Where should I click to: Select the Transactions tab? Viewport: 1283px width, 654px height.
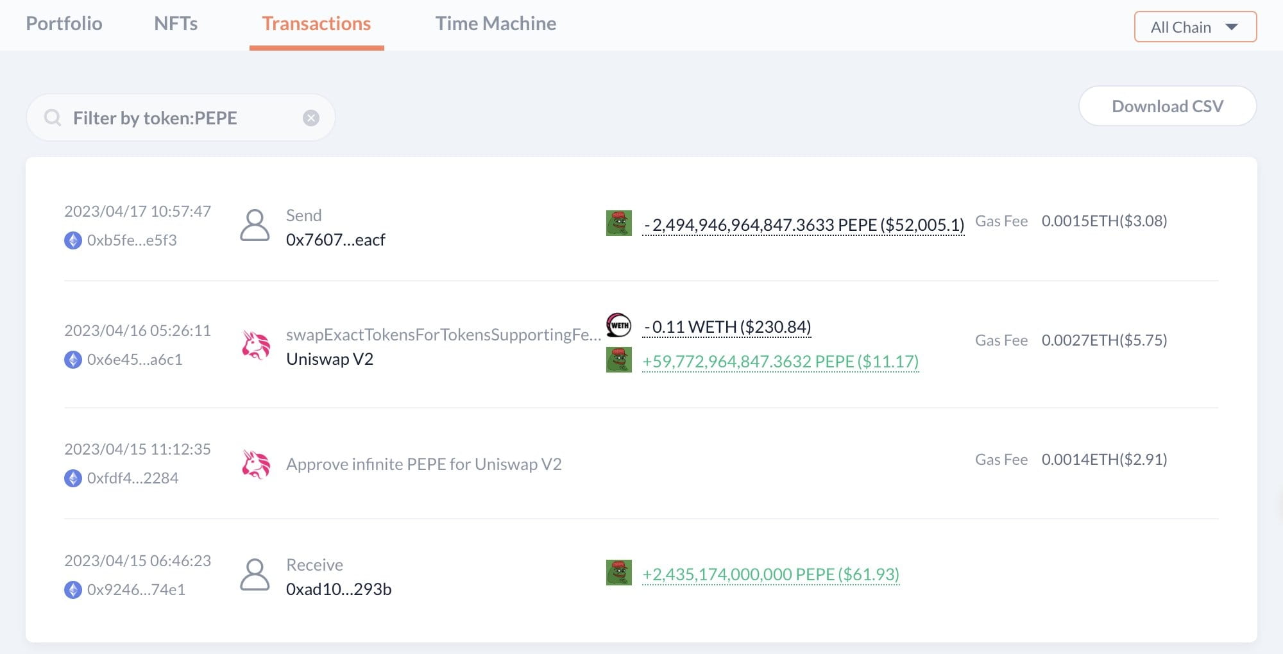[316, 24]
